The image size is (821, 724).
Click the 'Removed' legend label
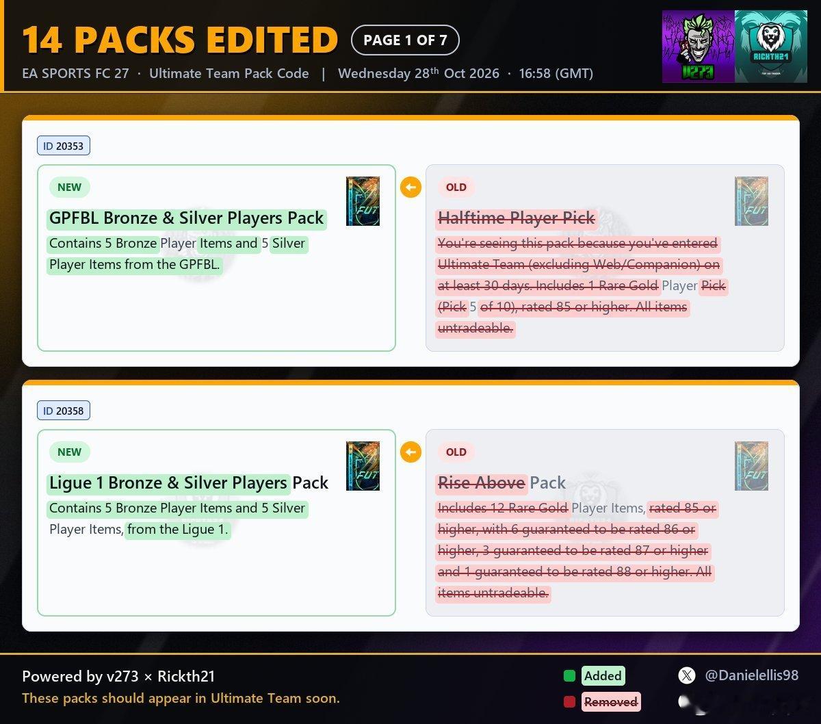coord(611,701)
